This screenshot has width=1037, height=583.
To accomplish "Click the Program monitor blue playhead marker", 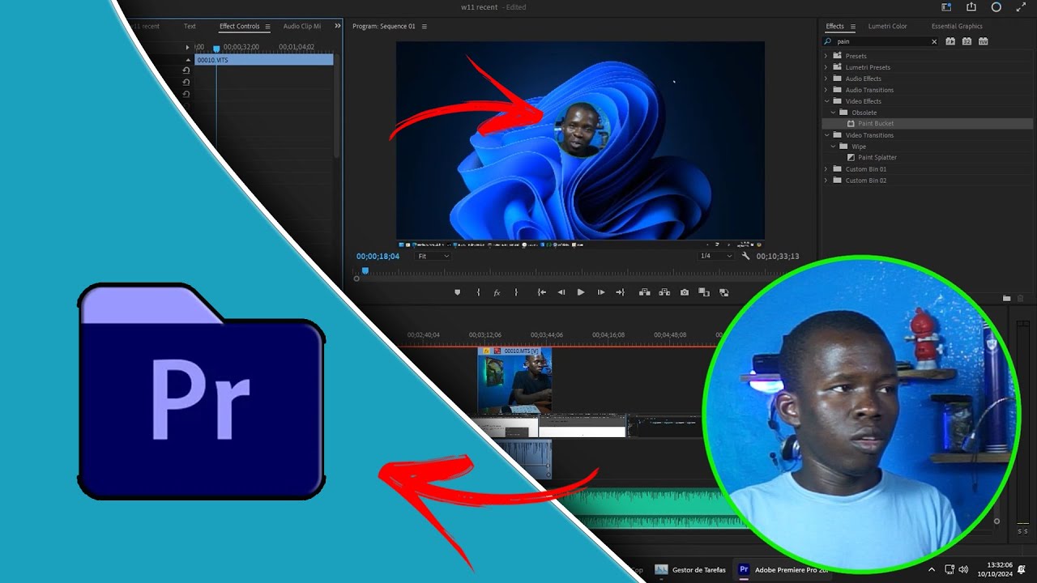I will click(x=365, y=270).
